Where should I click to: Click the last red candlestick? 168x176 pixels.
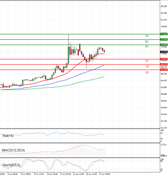[104, 51]
